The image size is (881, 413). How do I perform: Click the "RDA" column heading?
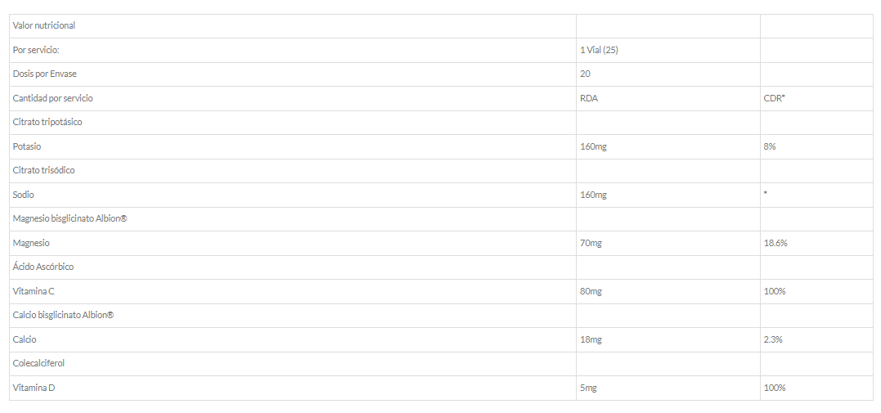pos(588,98)
